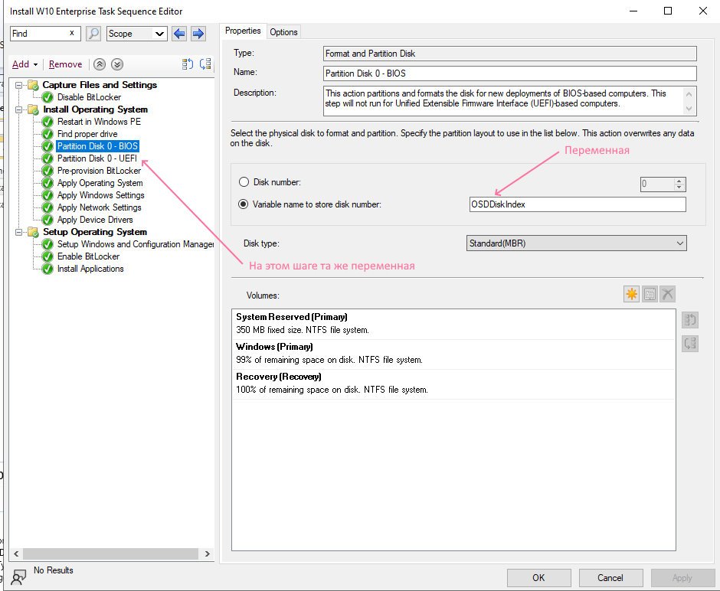The image size is (720, 591).
Task: Open the Add dropdown menu
Action: point(25,65)
